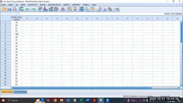Click the Insert variable icon

tap(75, 9)
